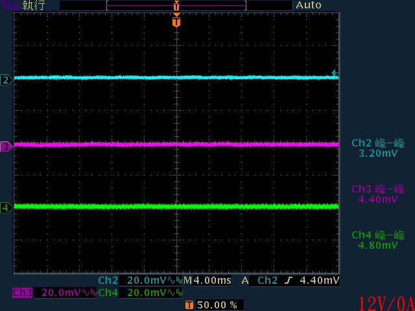Click the orange T horizontal position icon
The height and width of the screenshot is (311, 415).
tap(189, 305)
